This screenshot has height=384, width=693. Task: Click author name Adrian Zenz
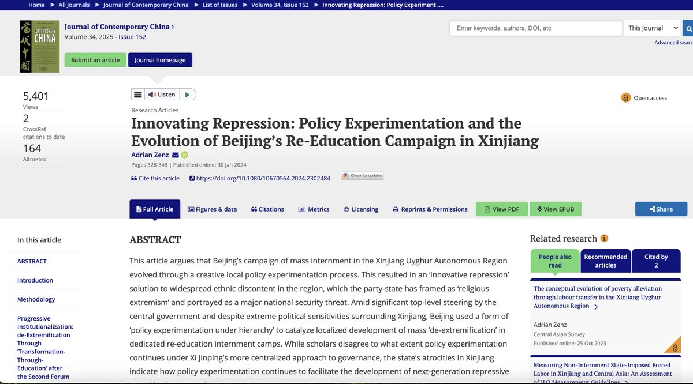click(150, 155)
